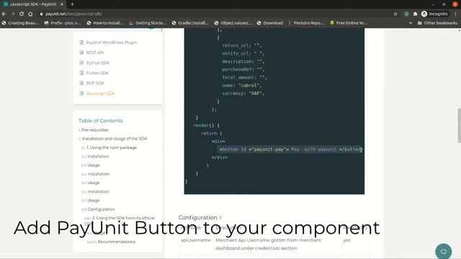
Task: Jump to contents entry 2.2 Installation
Action: (x=98, y=156)
